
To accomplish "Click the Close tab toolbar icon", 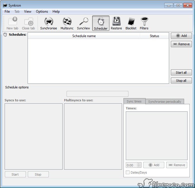I will point(28,23).
